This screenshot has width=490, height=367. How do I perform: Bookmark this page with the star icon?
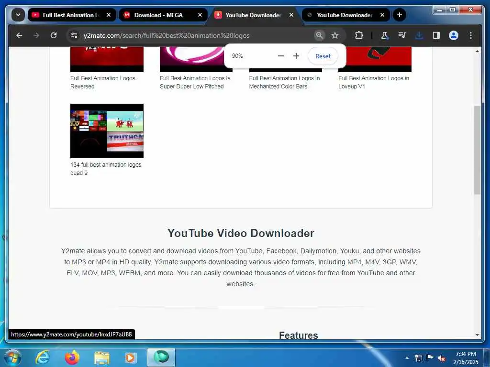point(335,35)
